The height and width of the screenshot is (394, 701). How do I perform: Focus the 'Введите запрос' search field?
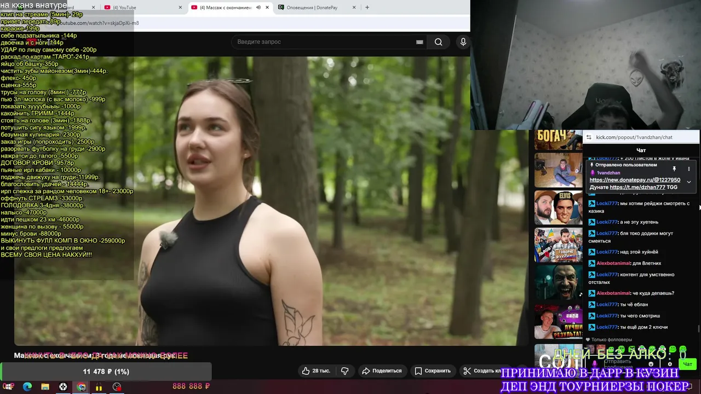pos(329,42)
